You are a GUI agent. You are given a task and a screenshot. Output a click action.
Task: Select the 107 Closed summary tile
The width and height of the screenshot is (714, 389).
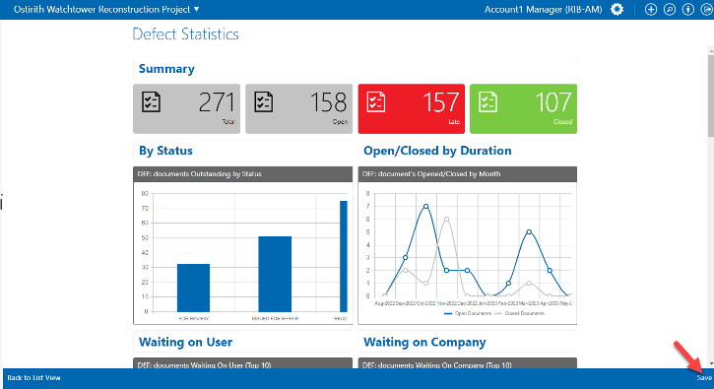click(x=523, y=108)
